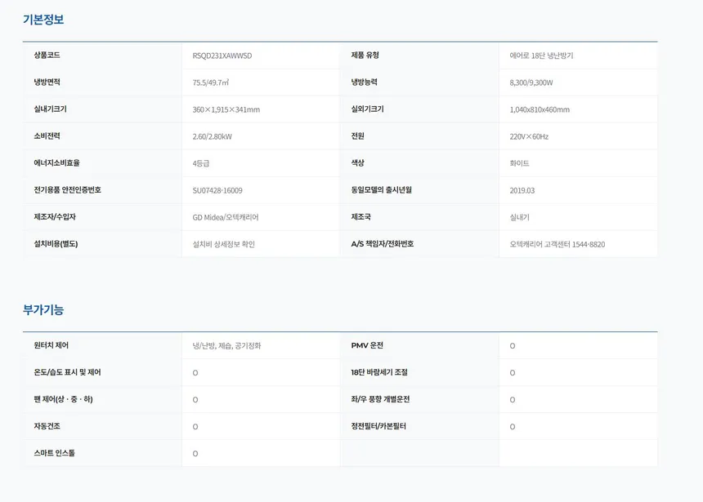This screenshot has height=502, width=703.
Task: Click the 색상 label
Action: click(x=358, y=162)
